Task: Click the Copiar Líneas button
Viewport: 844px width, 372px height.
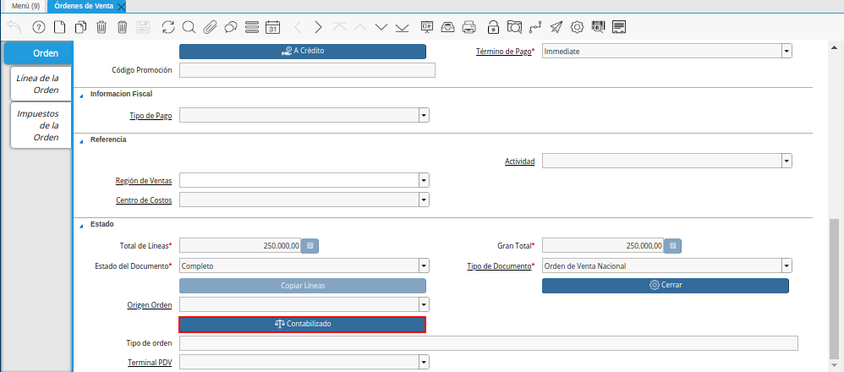Action: pos(303,285)
